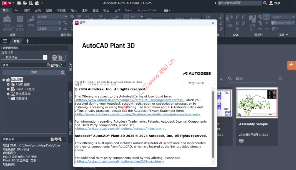Click the publish printer icon in Project Manager
This screenshot has width=296, height=170.
(x=54, y=57)
